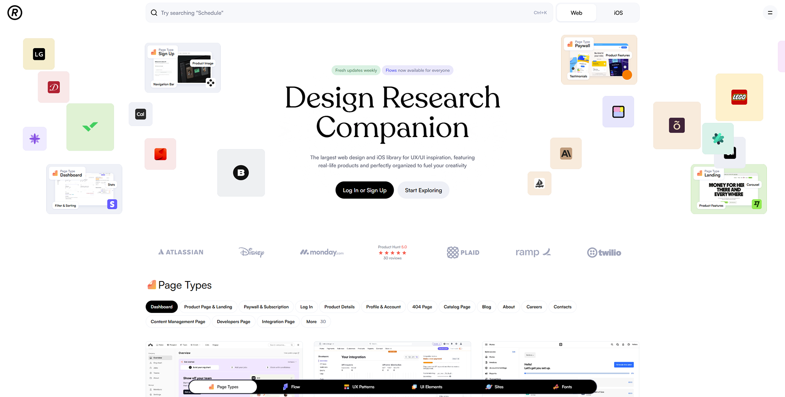Switch to the iOS platform toggle
The width and height of the screenshot is (785, 397).
click(618, 13)
